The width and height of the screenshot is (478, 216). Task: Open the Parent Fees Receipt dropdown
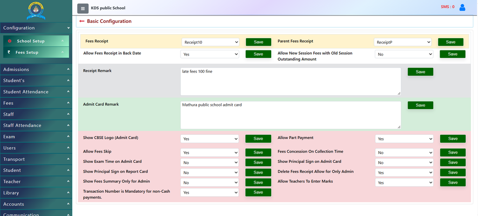[x=402, y=42]
